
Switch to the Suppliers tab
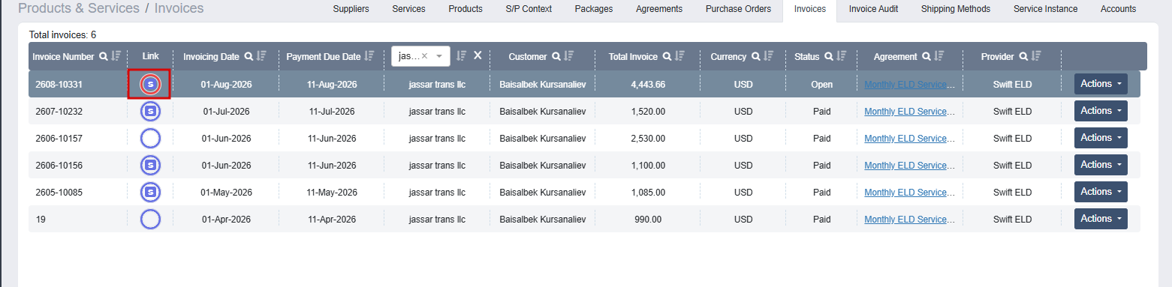pyautogui.click(x=351, y=9)
